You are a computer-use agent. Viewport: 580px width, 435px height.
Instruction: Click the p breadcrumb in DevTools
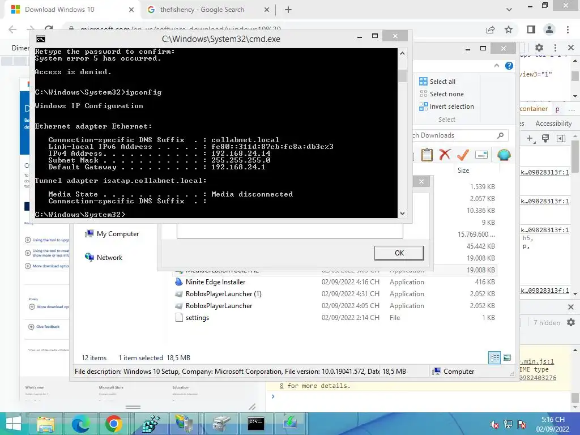click(x=557, y=109)
